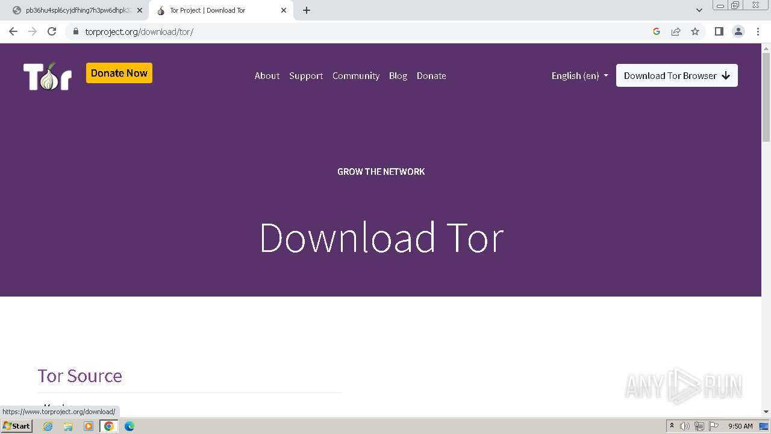Click the page scroll-down arrow
This screenshot has height=434, width=771.
coord(766,411)
